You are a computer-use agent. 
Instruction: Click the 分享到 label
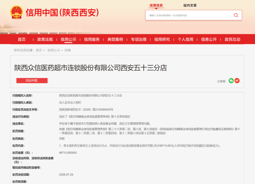point(221,81)
